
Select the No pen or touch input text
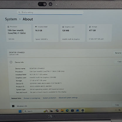point(48,92)
